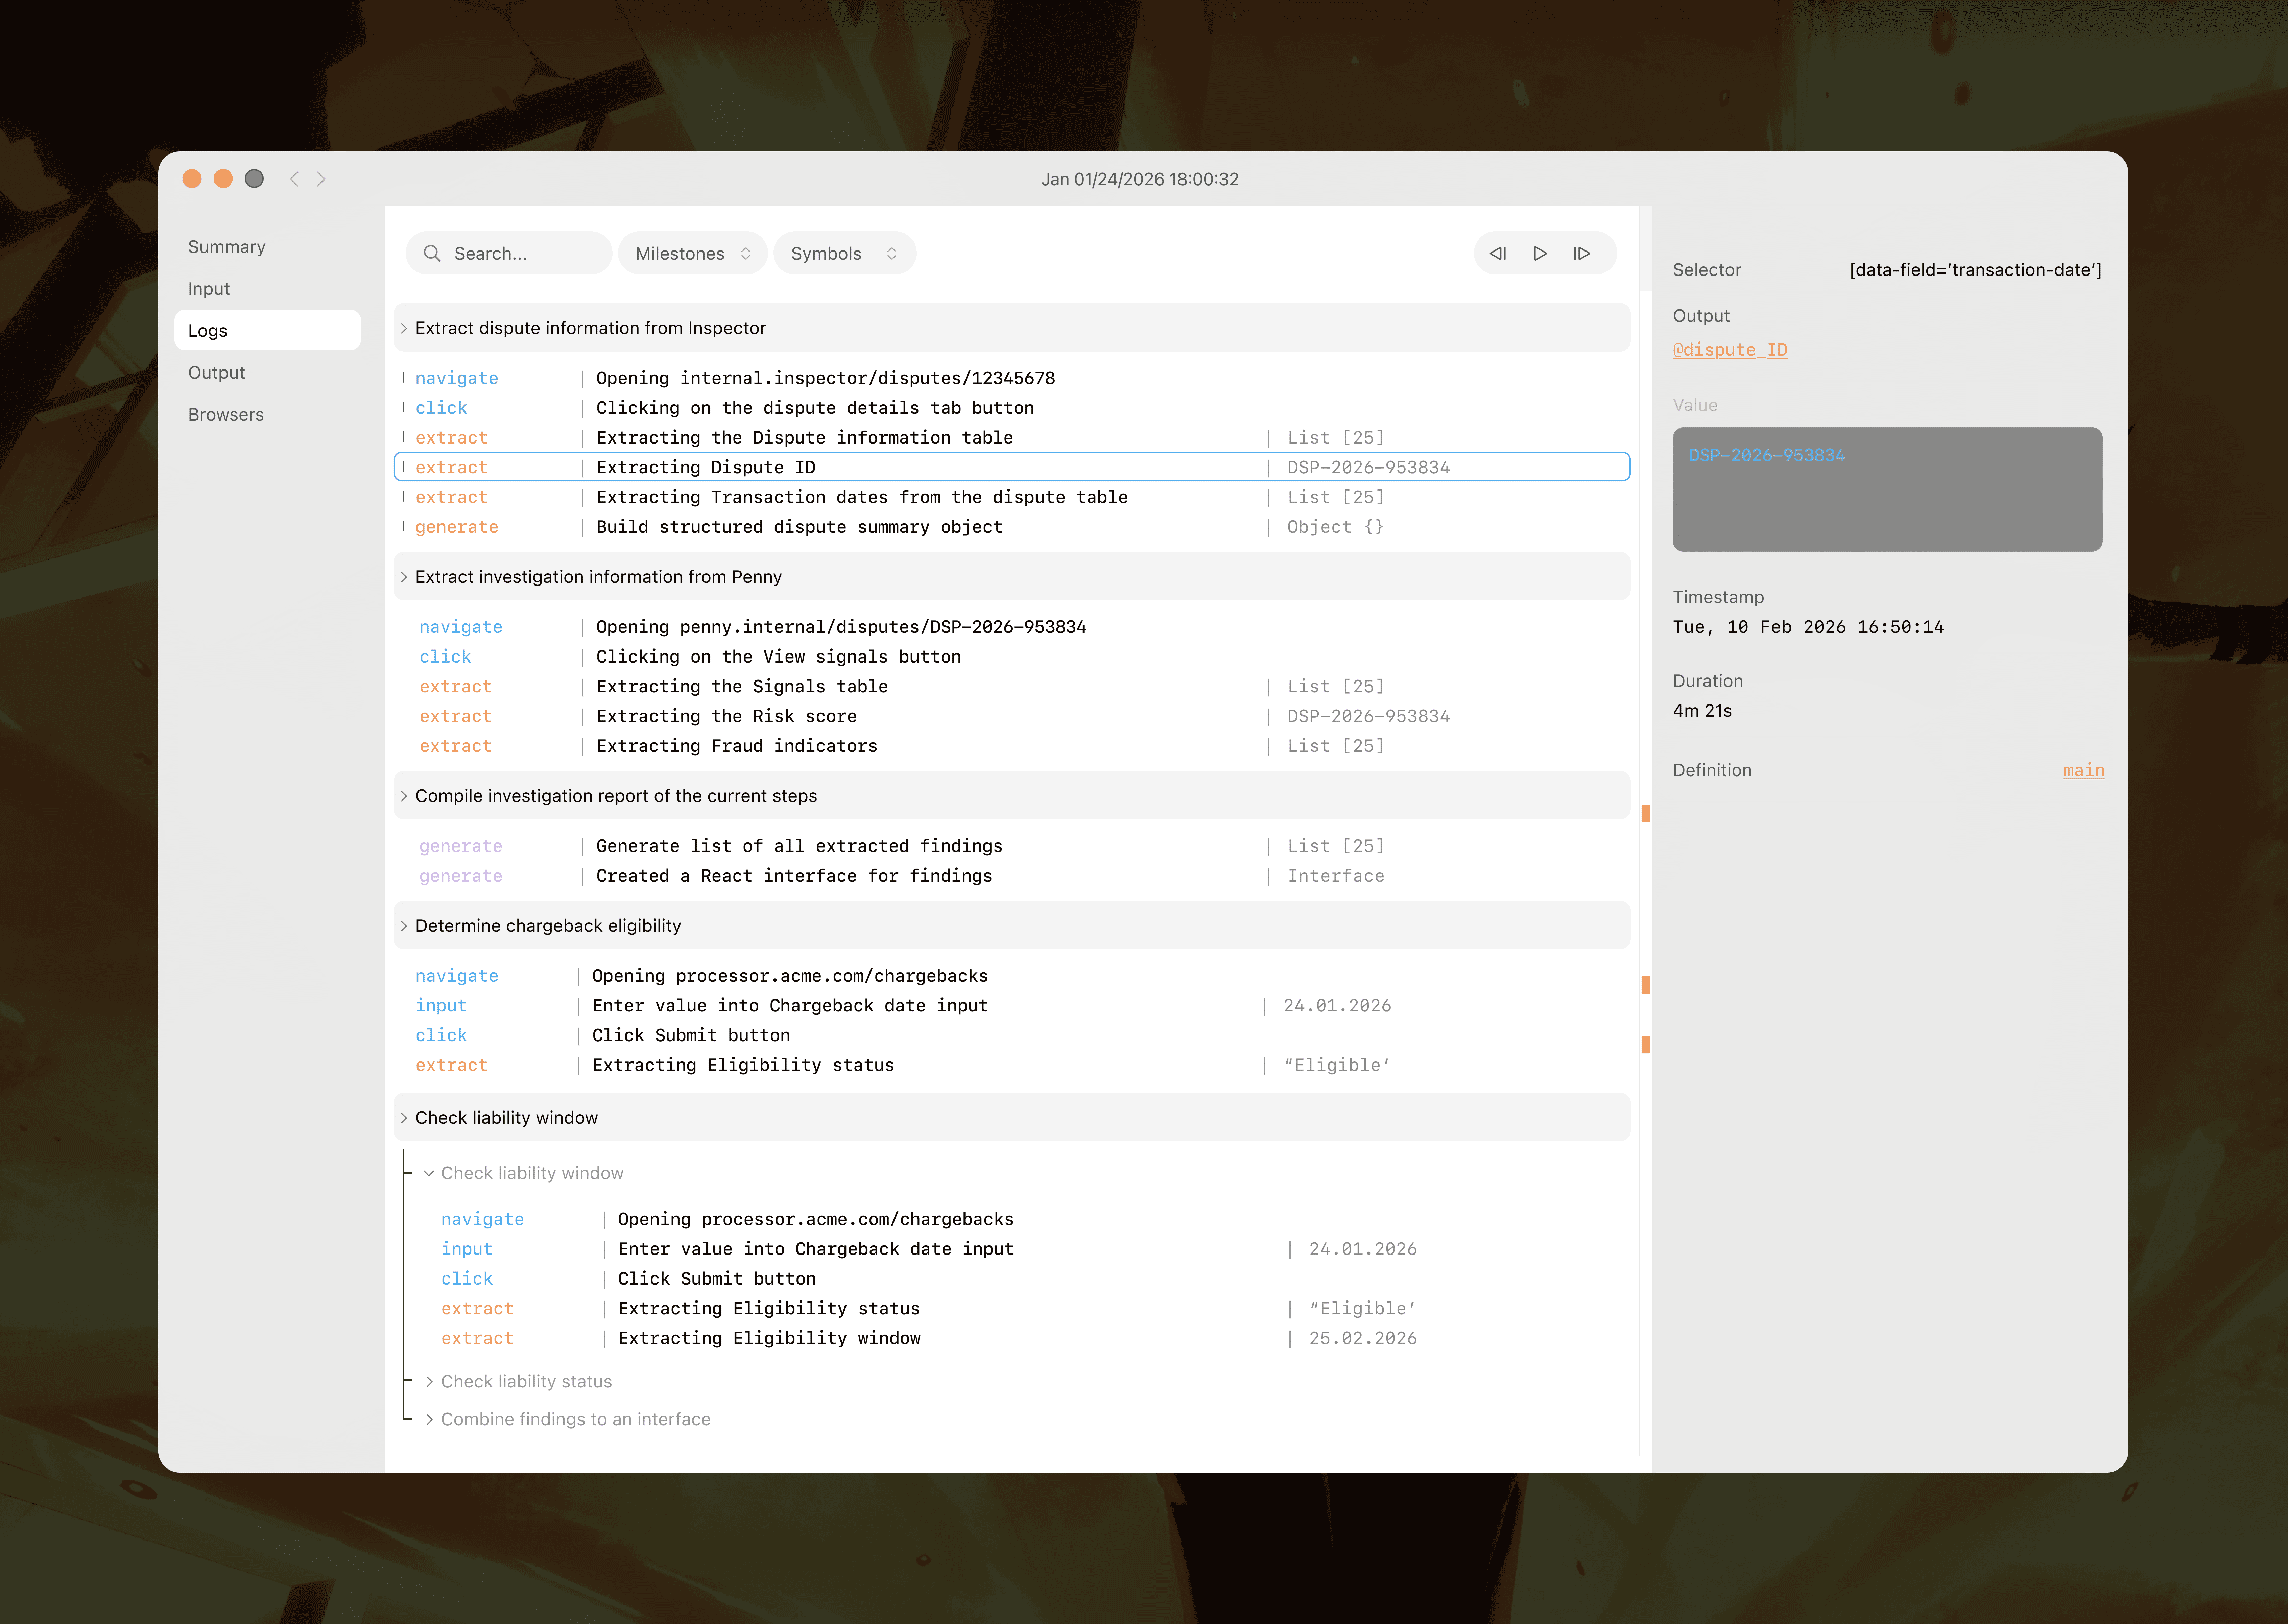Switch to the Summary sidebar tab
Screen dimensions: 2288x1624
[x=227, y=247]
